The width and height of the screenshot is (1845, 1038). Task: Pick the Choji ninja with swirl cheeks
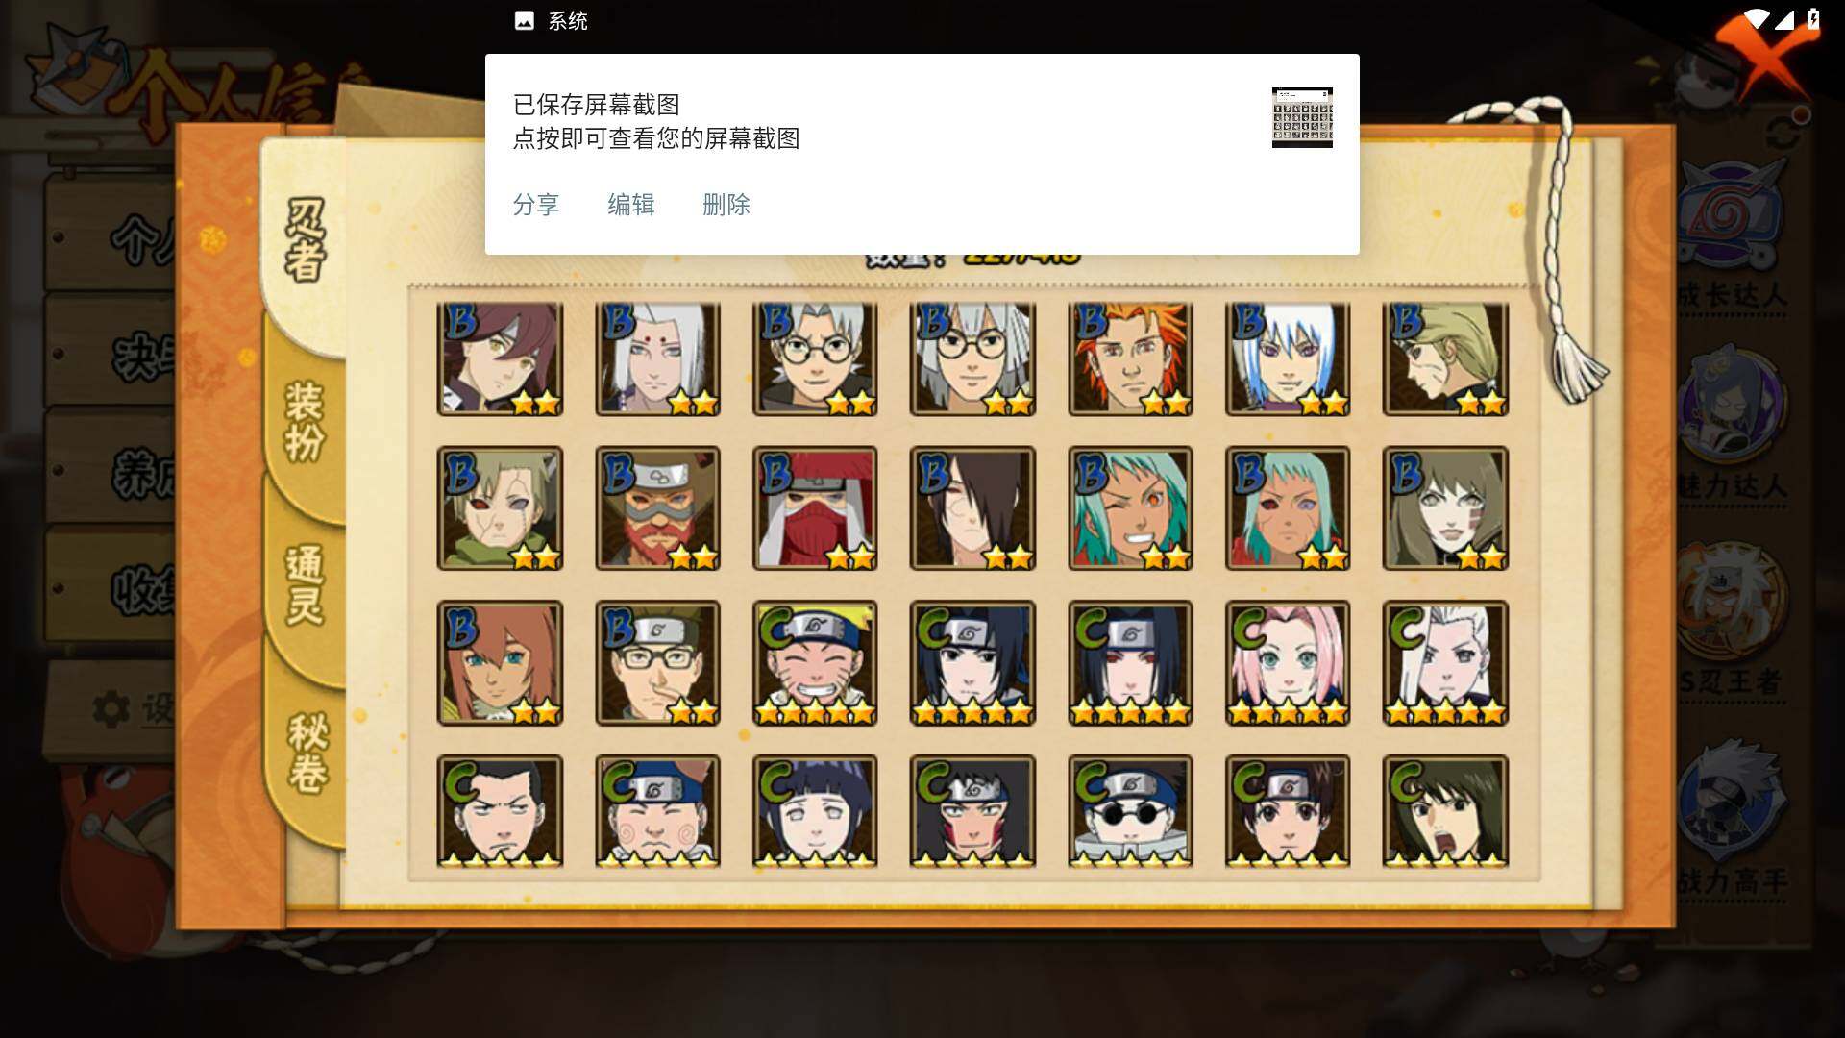coord(657,811)
